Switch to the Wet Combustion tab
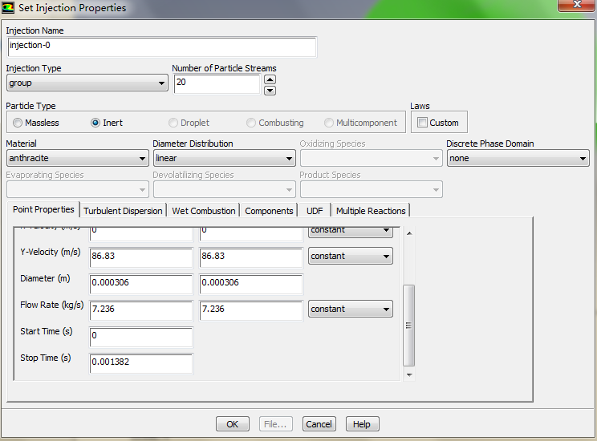The height and width of the screenshot is (441, 597). coord(204,211)
